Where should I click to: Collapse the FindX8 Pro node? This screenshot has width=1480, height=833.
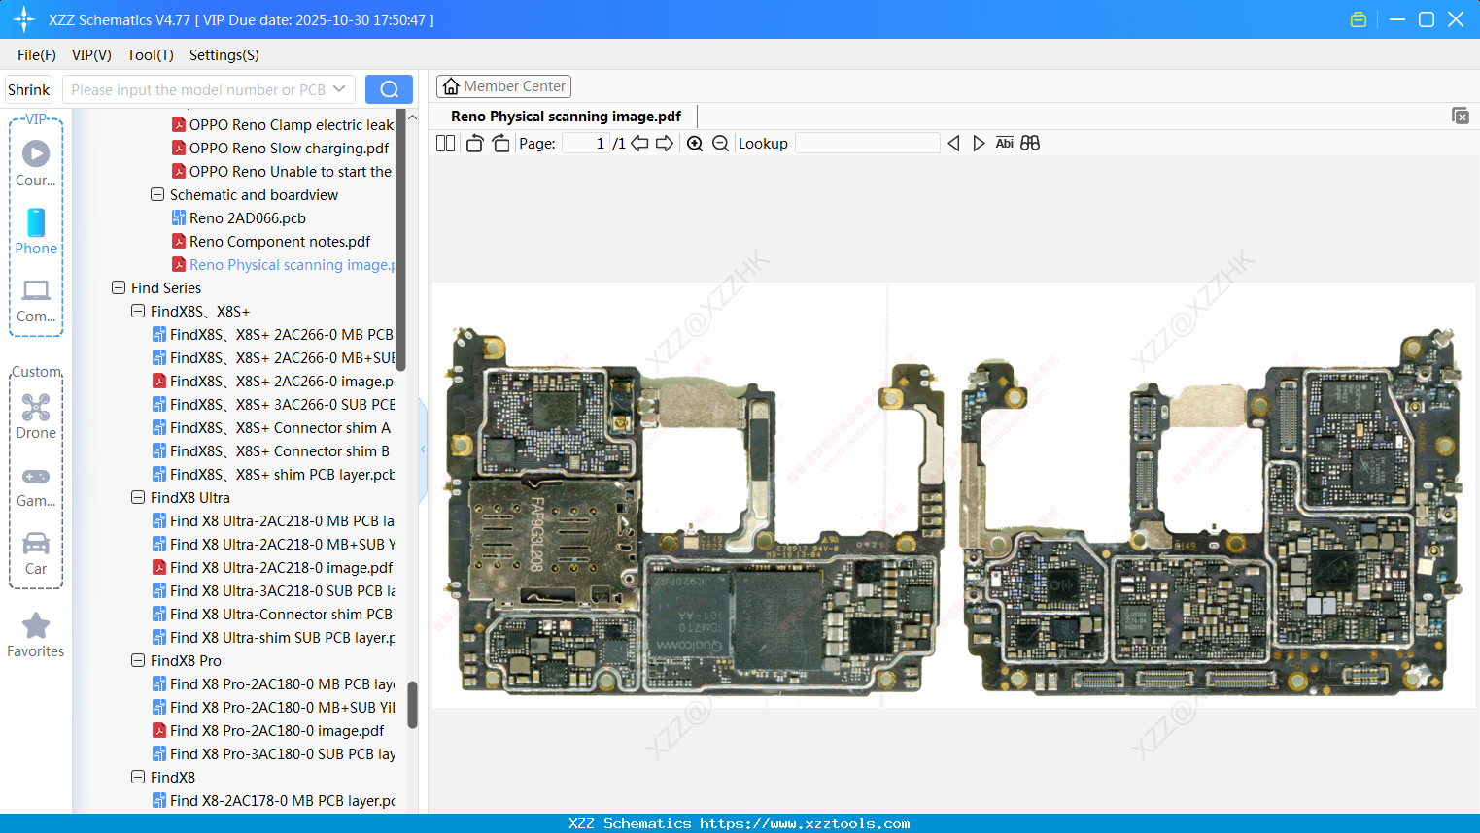pyautogui.click(x=138, y=661)
